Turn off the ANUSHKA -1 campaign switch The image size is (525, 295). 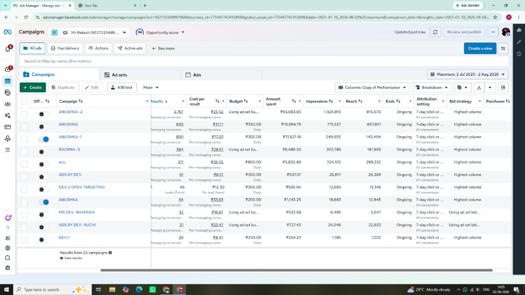click(44, 139)
